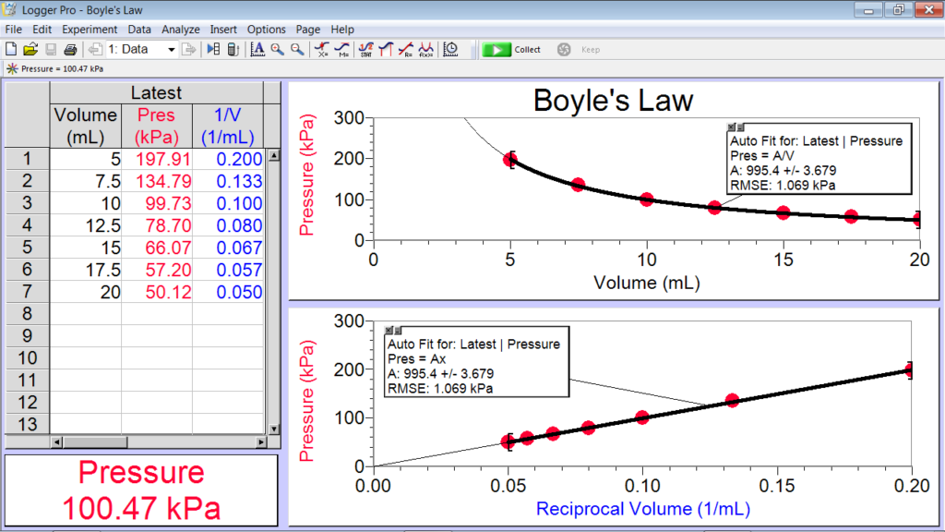The height and width of the screenshot is (532, 945).
Task: Click the Volume (mL) x-axis label
Action: click(x=647, y=283)
